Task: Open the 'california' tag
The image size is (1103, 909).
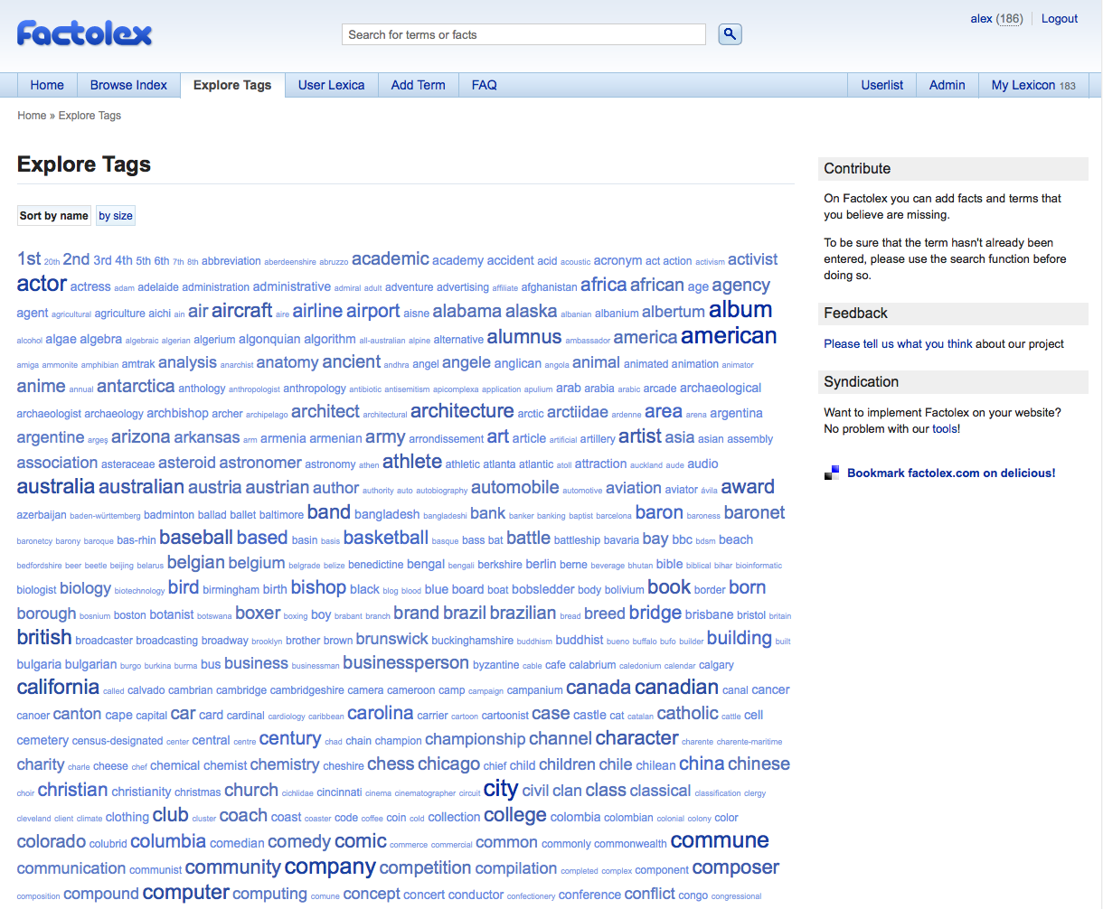Action: [x=58, y=688]
